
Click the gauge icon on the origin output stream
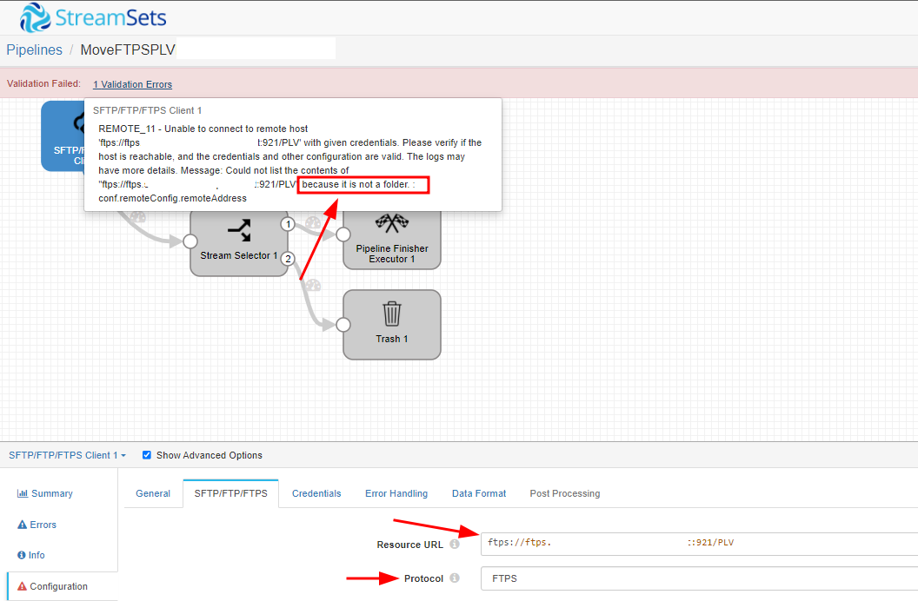coord(137,216)
